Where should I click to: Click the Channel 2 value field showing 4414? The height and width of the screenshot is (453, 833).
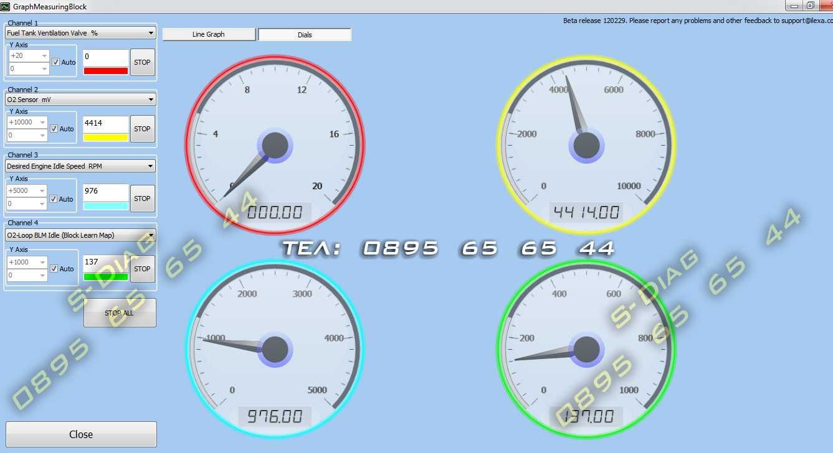pos(106,124)
